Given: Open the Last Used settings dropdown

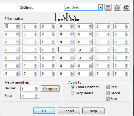Looking at the screenshot, I should (x=100, y=7).
